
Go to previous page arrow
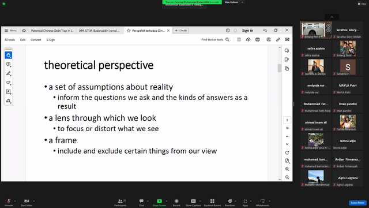coord(287,136)
